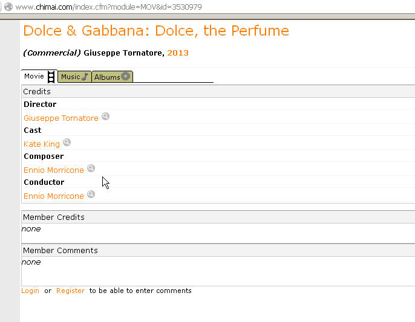Open Ennio Morricone link under Composer
Image resolution: width=415 pixels, height=322 pixels.
(54, 170)
